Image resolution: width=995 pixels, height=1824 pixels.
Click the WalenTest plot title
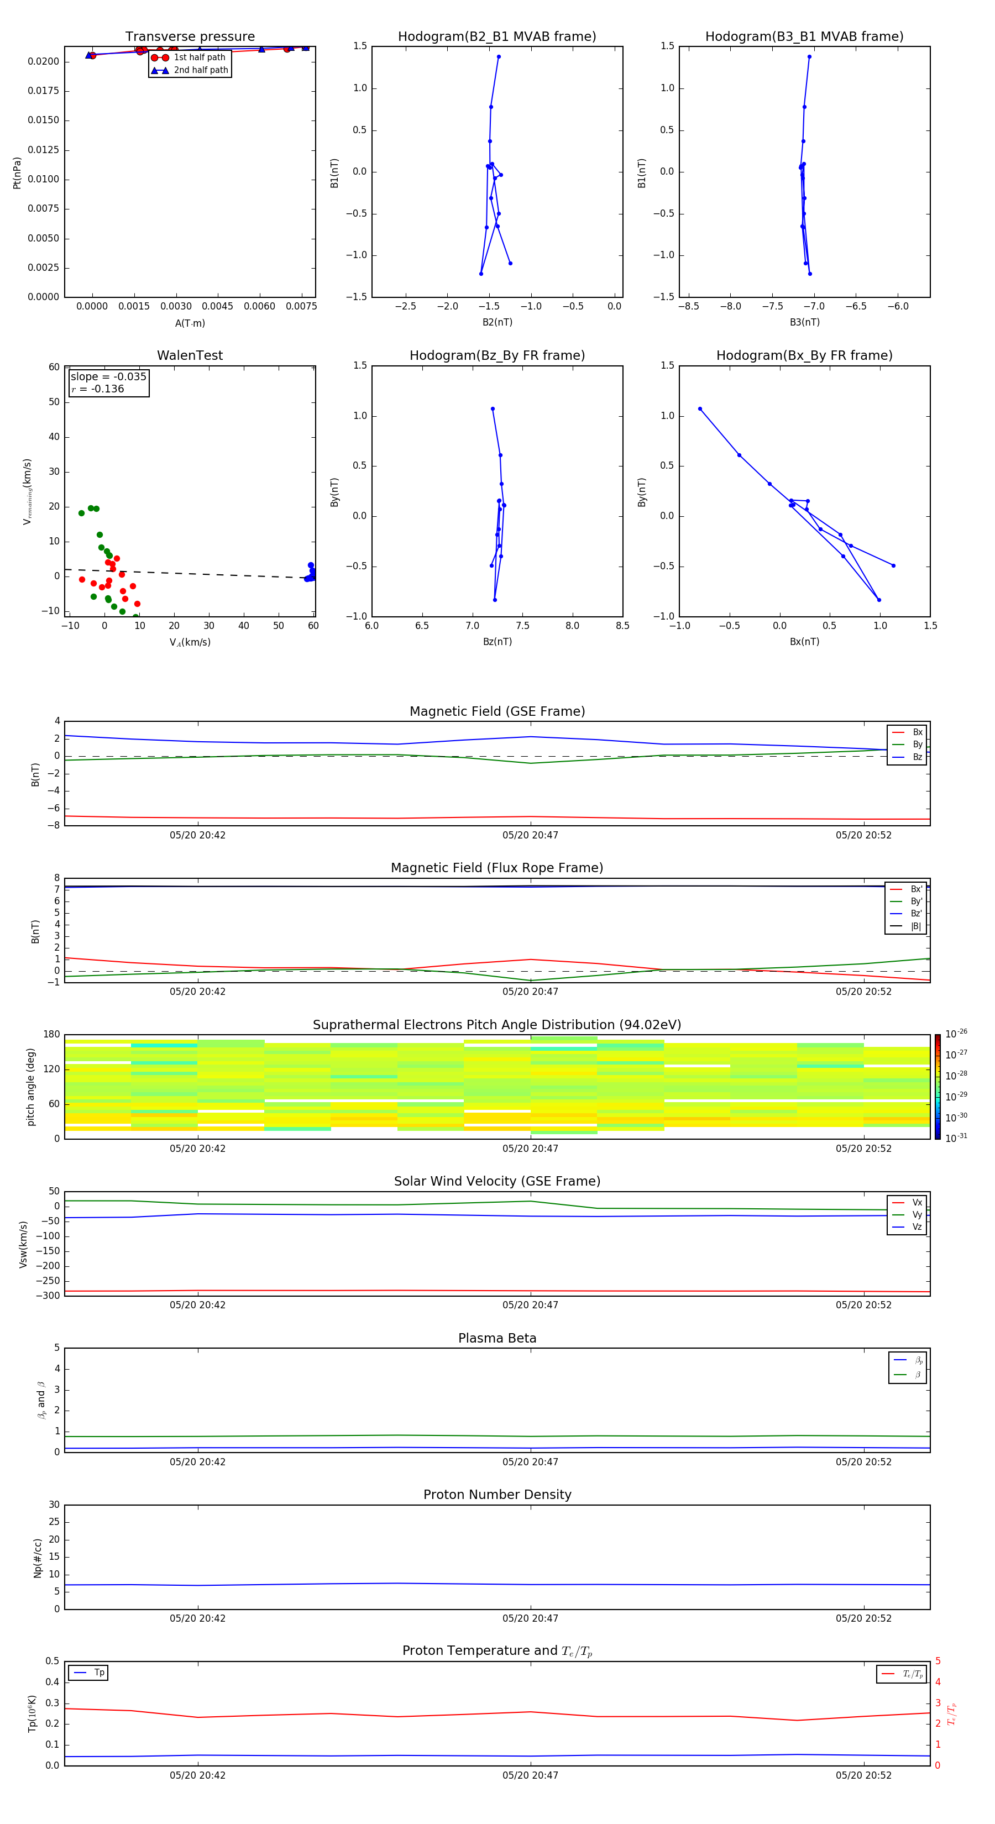coord(190,355)
